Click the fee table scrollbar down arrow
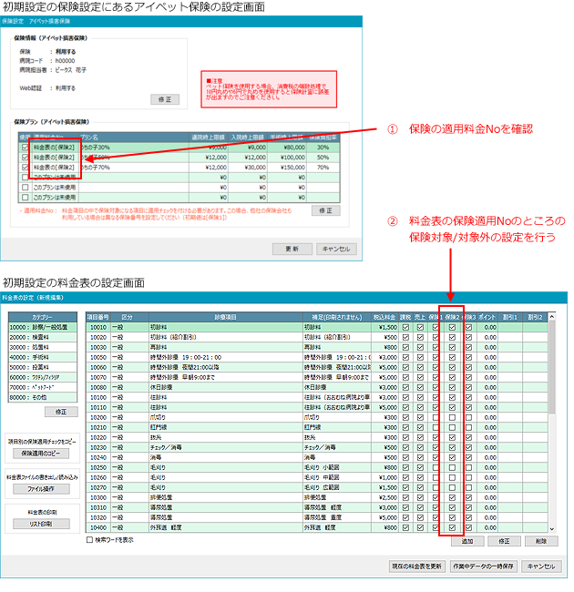 coord(549,527)
